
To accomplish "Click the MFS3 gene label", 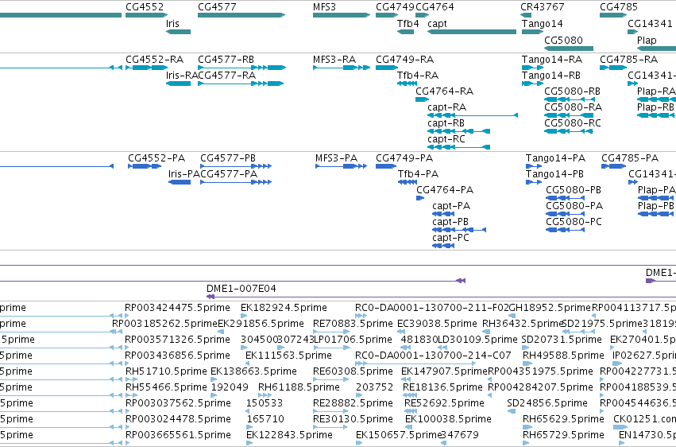I will click(x=324, y=7).
